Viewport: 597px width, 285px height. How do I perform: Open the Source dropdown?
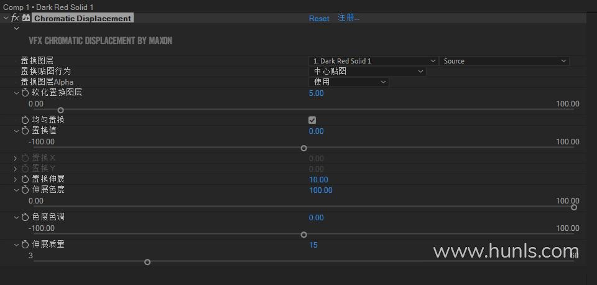pos(504,61)
